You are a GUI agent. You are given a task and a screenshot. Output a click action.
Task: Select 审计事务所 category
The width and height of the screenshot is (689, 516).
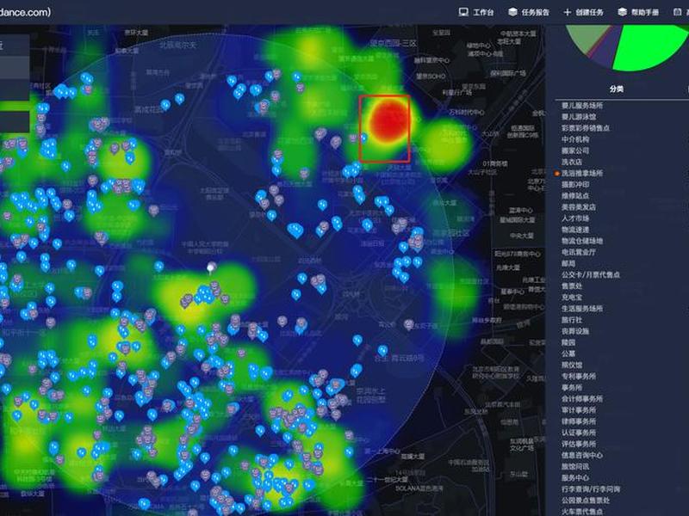(x=579, y=410)
